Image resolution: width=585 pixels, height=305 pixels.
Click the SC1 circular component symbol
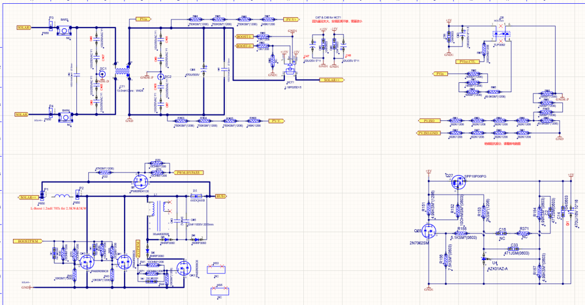pos(102,75)
